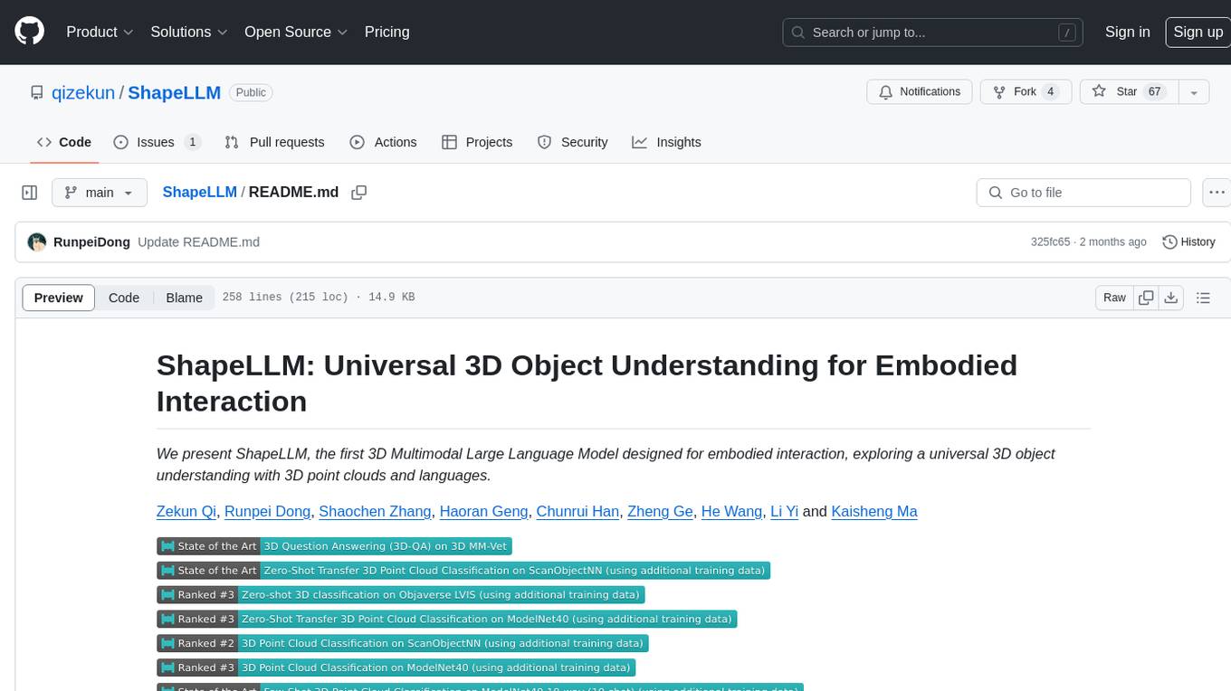Select the Code view
Viewport: 1231px width, 691px height.
pos(124,298)
